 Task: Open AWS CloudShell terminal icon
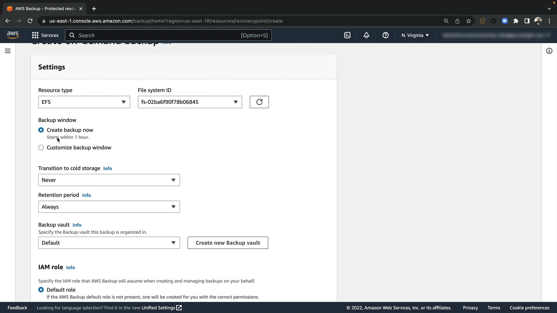pos(347,35)
